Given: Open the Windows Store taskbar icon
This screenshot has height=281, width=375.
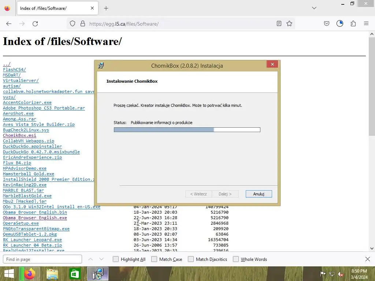Looking at the screenshot, I should 75,274.
